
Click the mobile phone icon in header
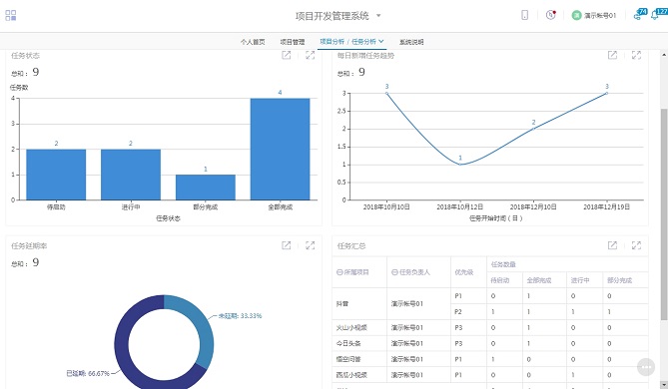click(x=525, y=15)
